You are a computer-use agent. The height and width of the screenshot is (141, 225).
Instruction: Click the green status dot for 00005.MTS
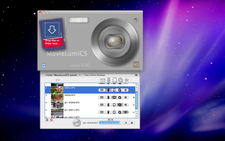pos(134,90)
